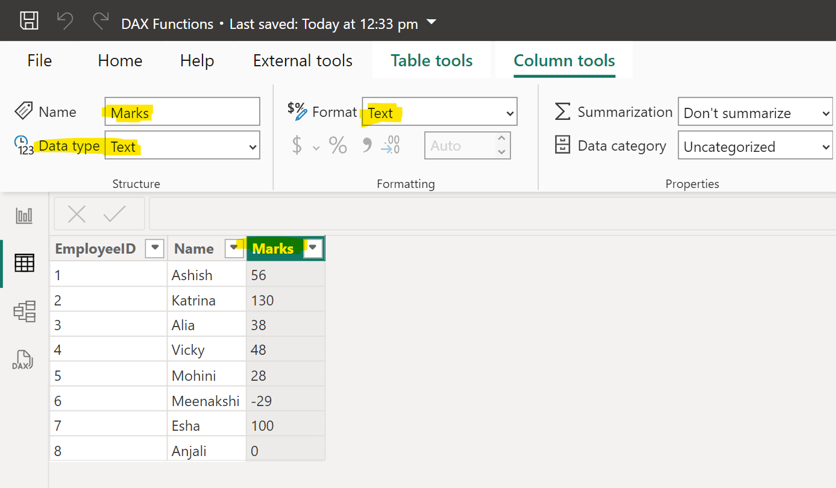Viewport: 836px width, 488px height.
Task: Open the File menu
Action: [40, 61]
